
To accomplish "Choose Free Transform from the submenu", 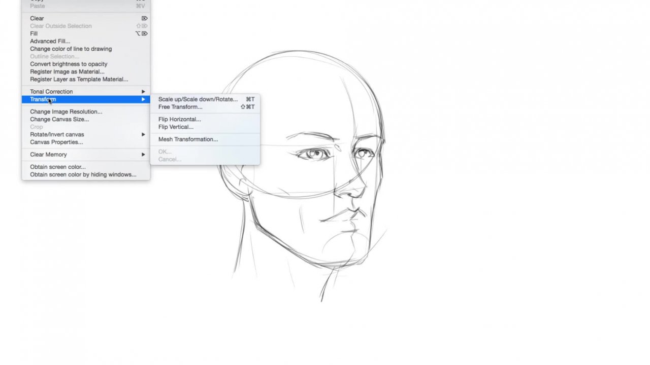I will point(180,107).
